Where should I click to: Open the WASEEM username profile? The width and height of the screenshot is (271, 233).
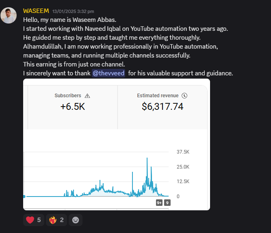coord(36,11)
